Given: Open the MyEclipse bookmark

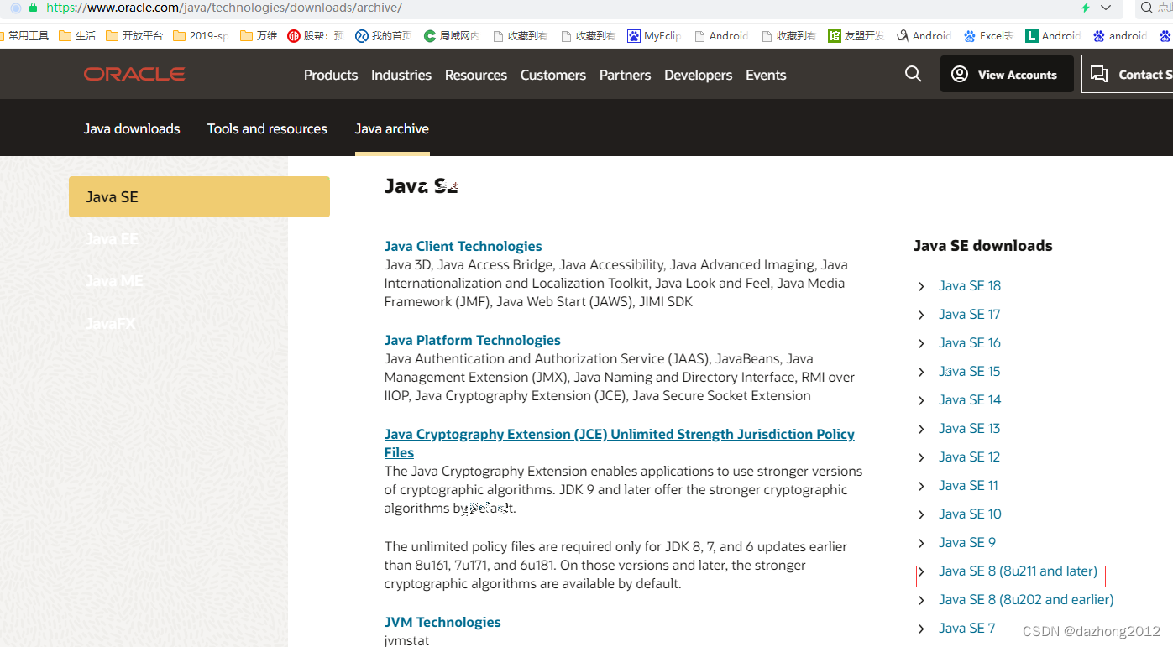Looking at the screenshot, I should (655, 35).
